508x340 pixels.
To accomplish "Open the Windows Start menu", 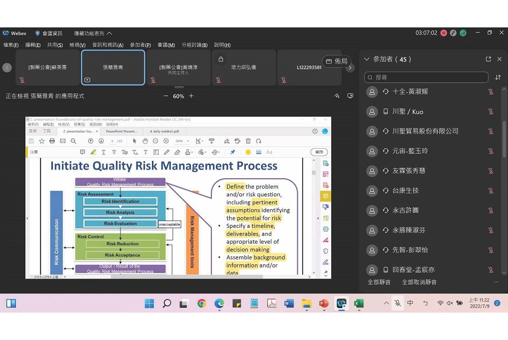I will point(149,303).
